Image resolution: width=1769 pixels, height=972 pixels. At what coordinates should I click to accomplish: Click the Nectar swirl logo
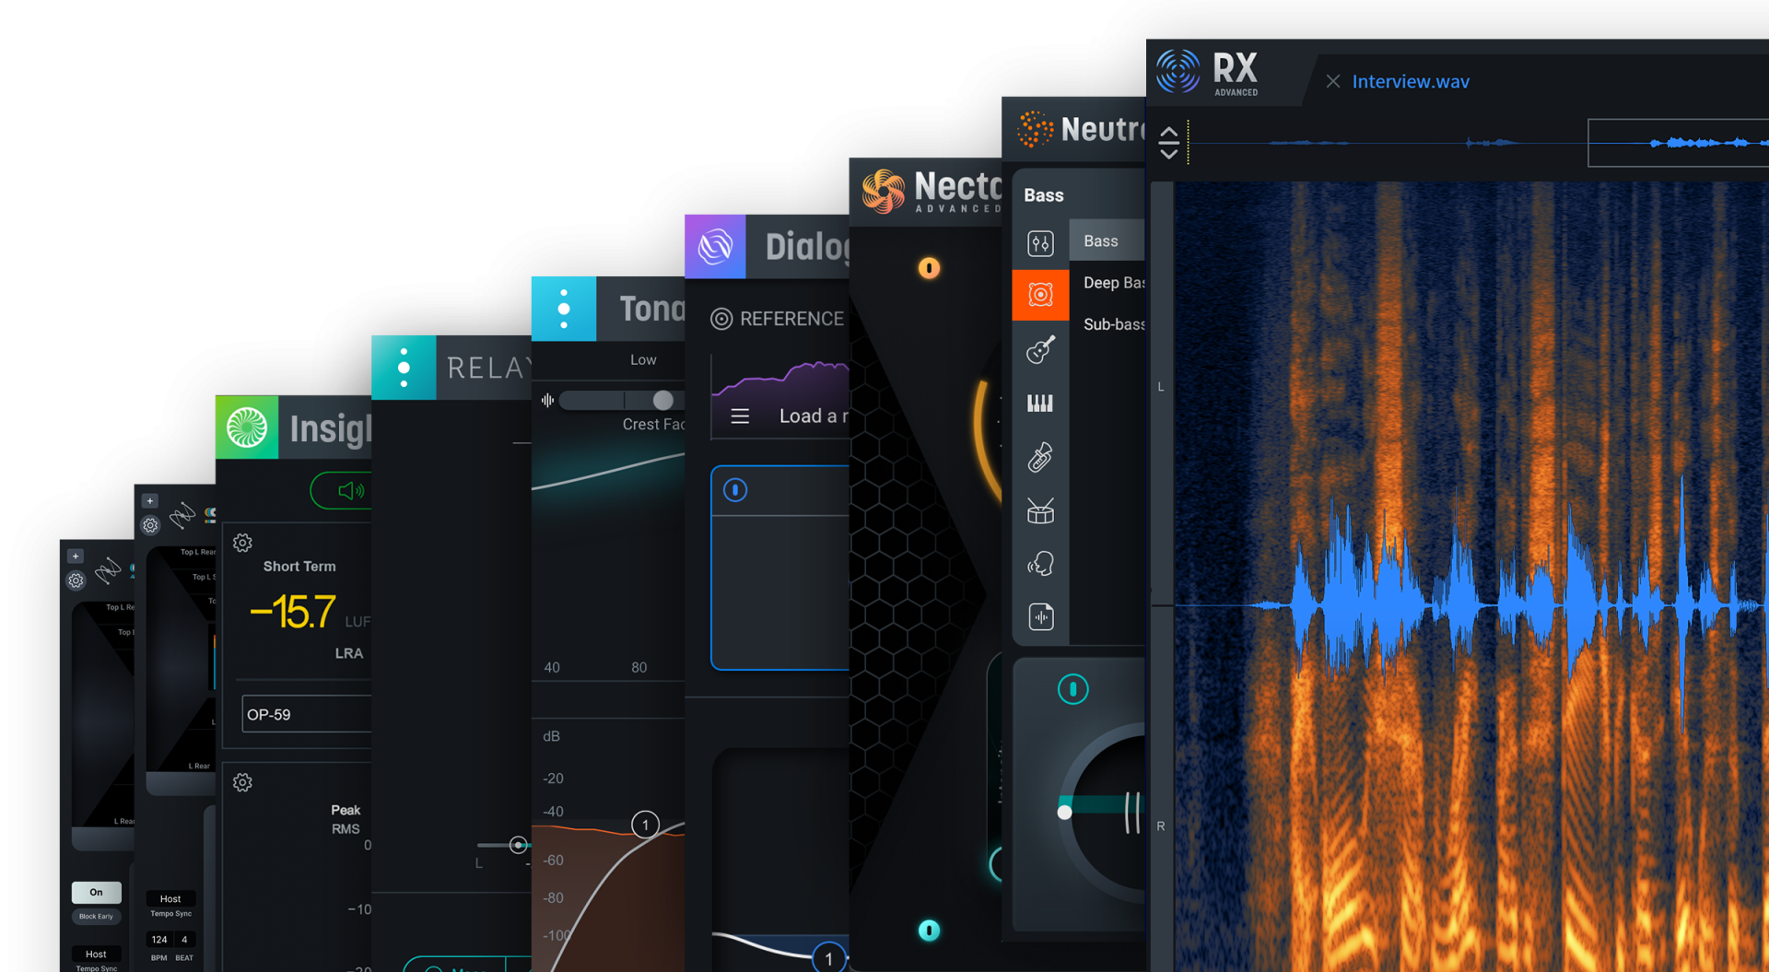tap(883, 191)
